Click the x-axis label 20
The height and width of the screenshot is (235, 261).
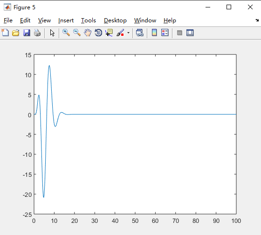tap(75, 221)
